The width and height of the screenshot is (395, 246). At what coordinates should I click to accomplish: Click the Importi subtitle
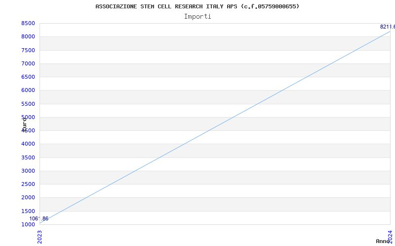[197, 17]
